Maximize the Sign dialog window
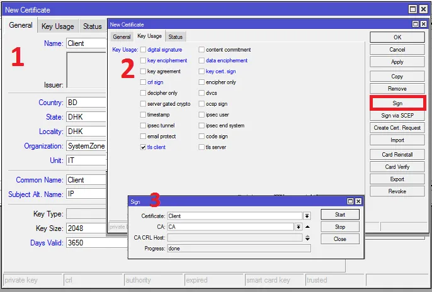The width and height of the screenshot is (432, 292). (350, 201)
